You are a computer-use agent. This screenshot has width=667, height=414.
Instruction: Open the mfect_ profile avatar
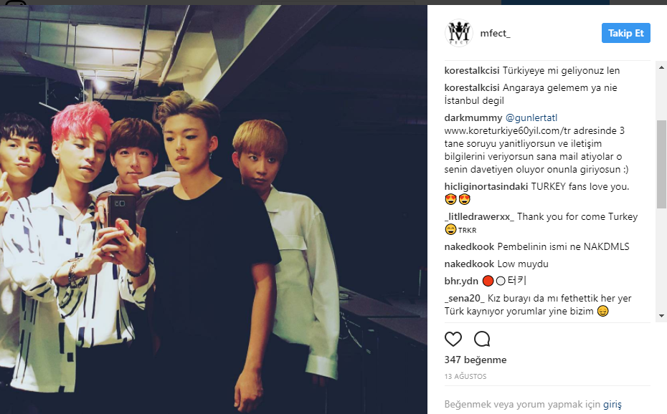tap(458, 33)
